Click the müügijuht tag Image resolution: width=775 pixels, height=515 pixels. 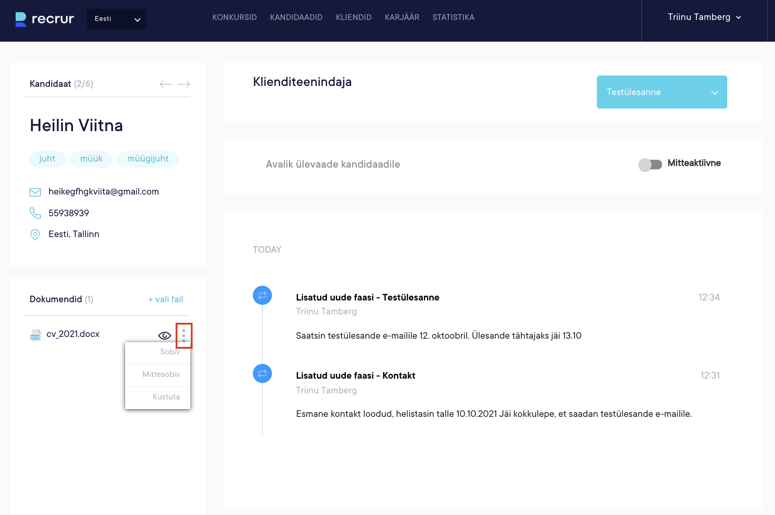[x=148, y=159]
